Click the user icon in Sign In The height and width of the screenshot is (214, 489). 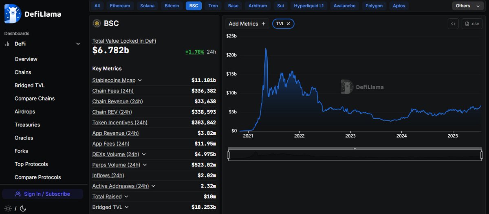18,194
